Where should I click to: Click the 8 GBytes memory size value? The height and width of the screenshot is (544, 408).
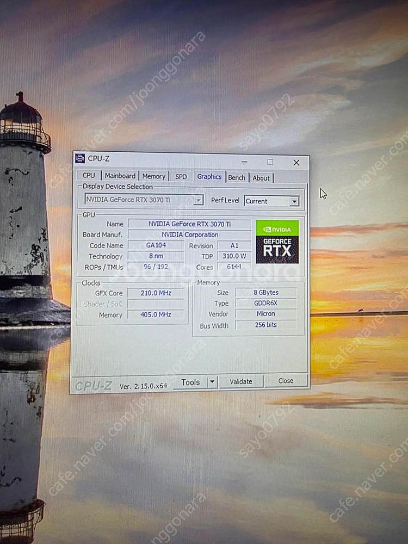click(x=266, y=293)
